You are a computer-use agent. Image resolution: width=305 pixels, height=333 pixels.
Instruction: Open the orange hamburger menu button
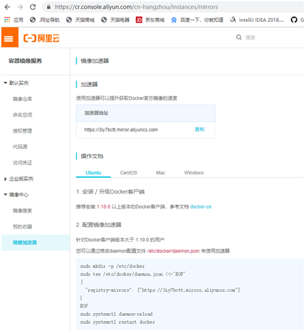point(10,38)
